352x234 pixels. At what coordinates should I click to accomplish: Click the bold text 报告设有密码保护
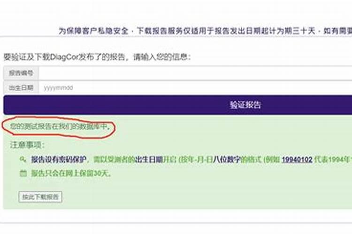point(59,160)
